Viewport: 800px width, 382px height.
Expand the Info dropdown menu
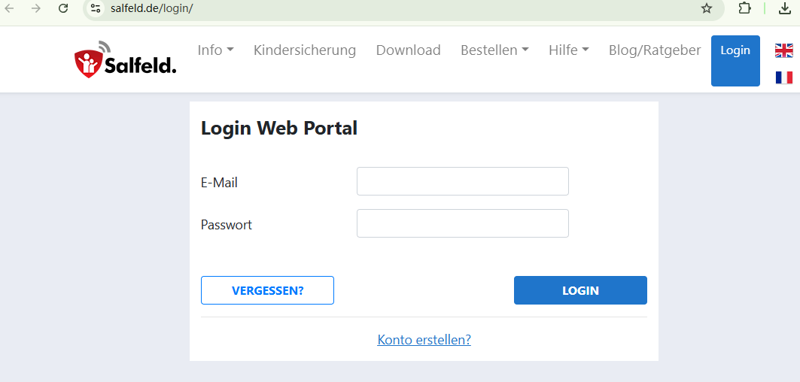(x=215, y=50)
